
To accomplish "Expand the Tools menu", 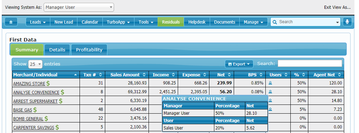I will (x=146, y=22).
